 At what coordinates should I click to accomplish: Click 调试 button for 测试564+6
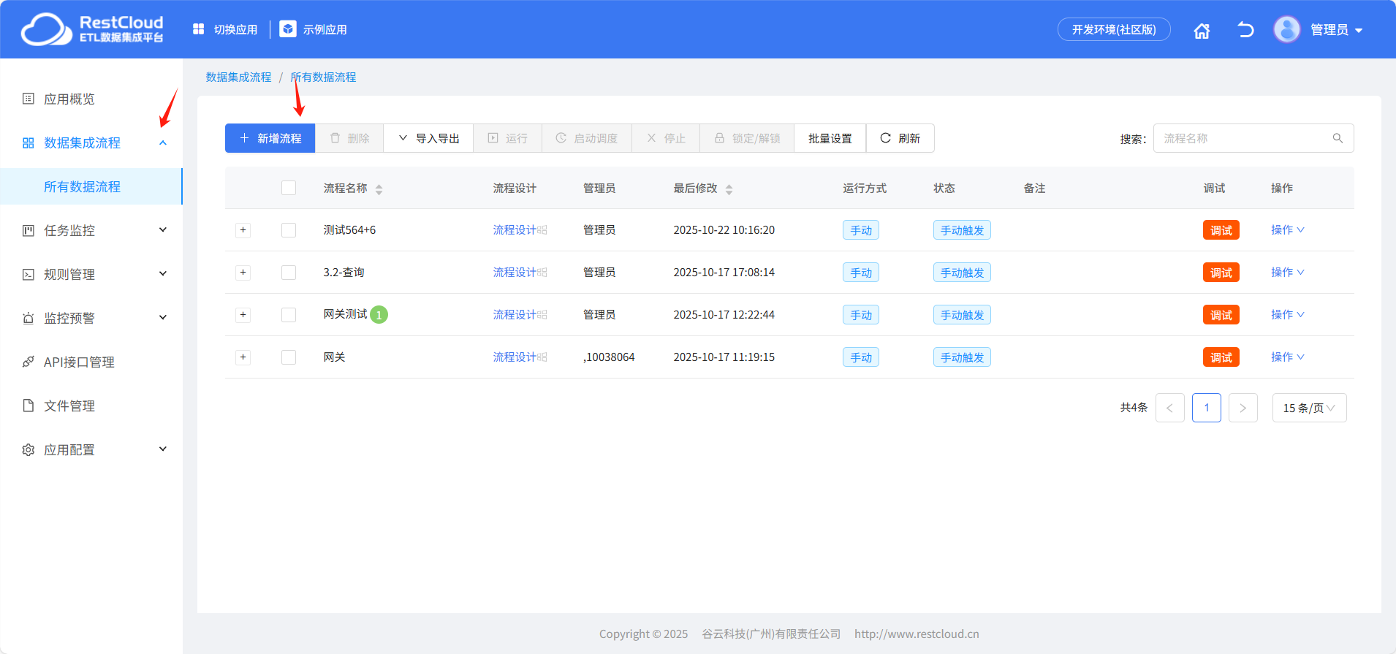click(x=1221, y=230)
